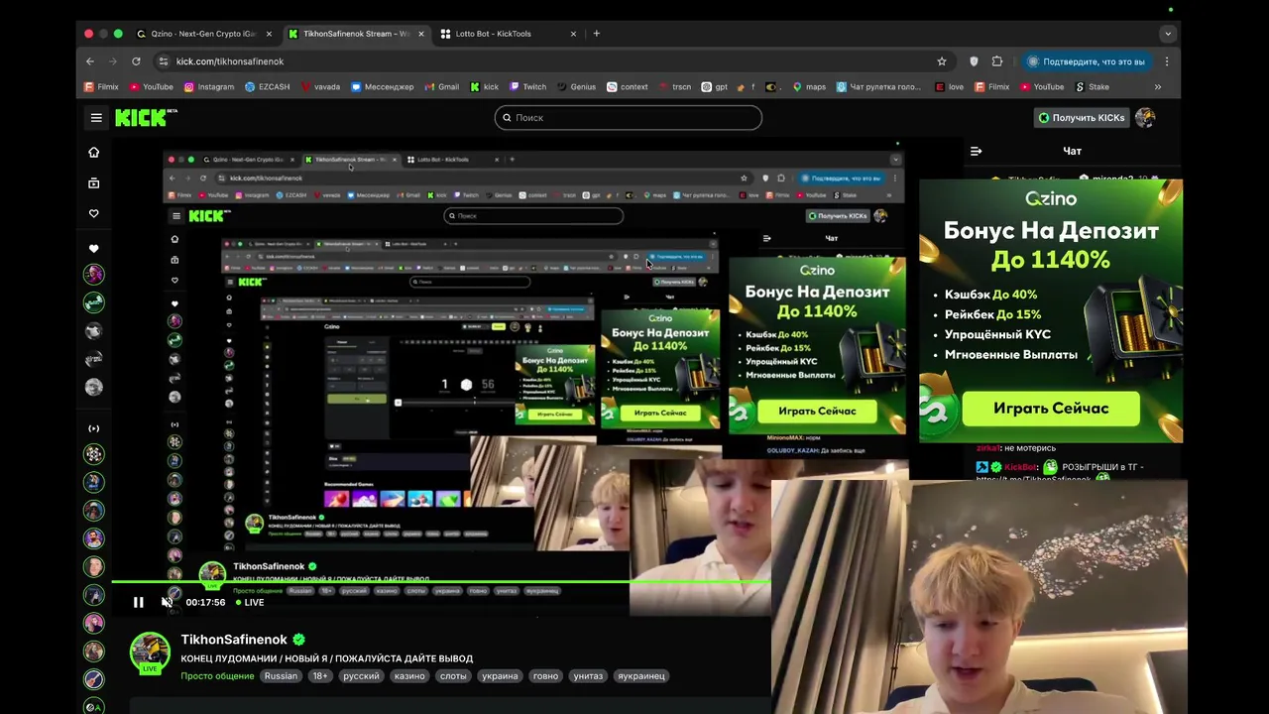Screen dimensions: 1269x714
Task: Open the Brave shield icon
Action: [x=974, y=61]
